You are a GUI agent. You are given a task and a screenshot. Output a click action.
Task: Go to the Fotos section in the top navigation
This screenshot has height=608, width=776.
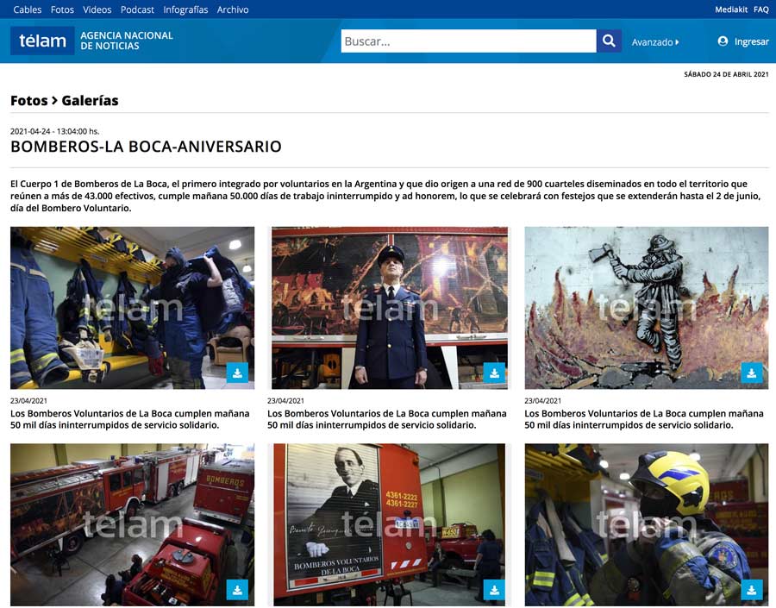(x=62, y=9)
